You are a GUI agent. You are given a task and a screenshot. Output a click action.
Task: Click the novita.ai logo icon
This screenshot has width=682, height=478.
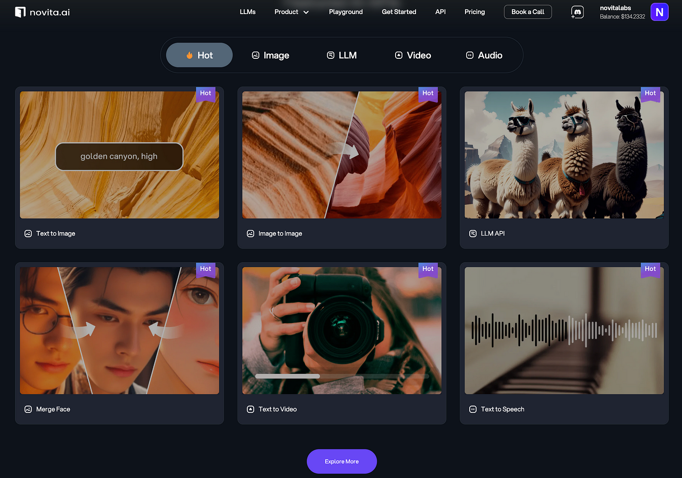point(20,12)
